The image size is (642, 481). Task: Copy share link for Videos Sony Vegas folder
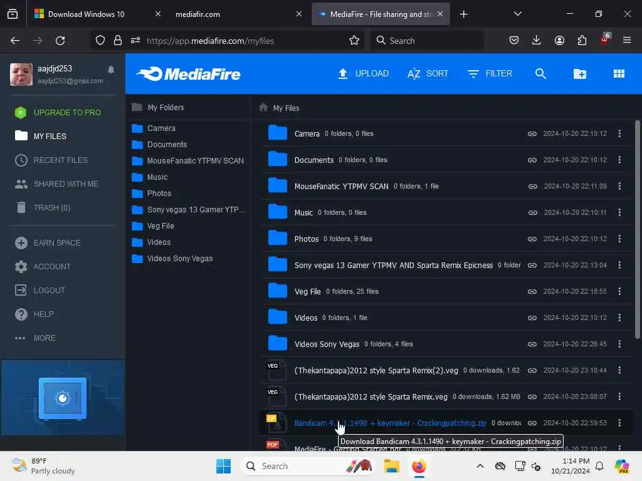[532, 344]
